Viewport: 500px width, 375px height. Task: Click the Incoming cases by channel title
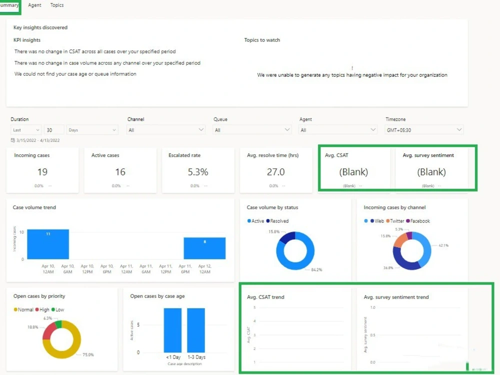tap(395, 207)
